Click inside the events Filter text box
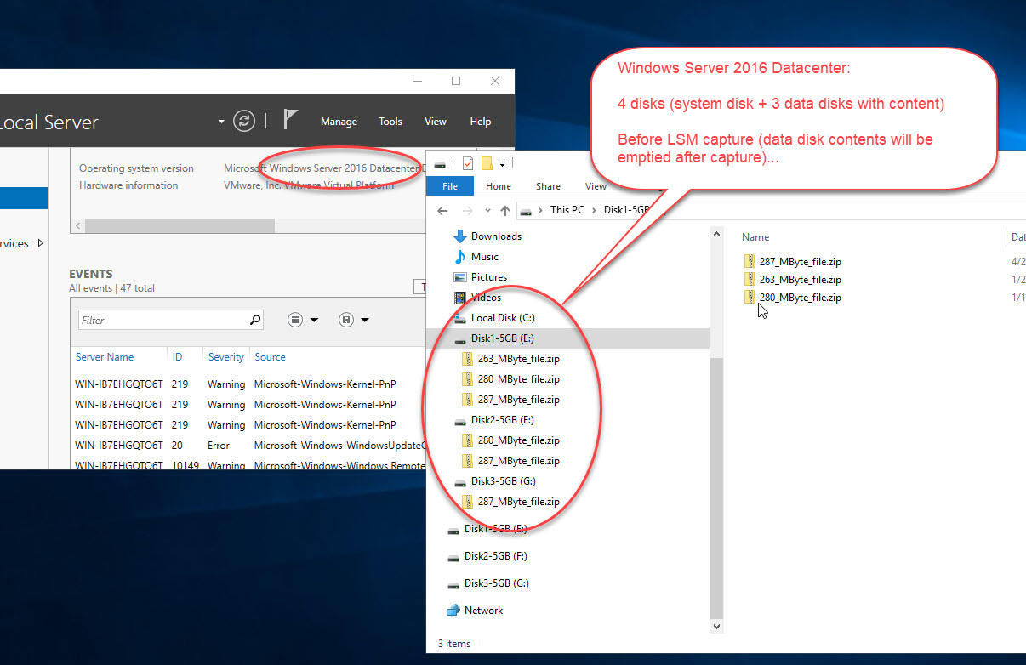Viewport: 1026px width, 665px height. pyautogui.click(x=162, y=321)
